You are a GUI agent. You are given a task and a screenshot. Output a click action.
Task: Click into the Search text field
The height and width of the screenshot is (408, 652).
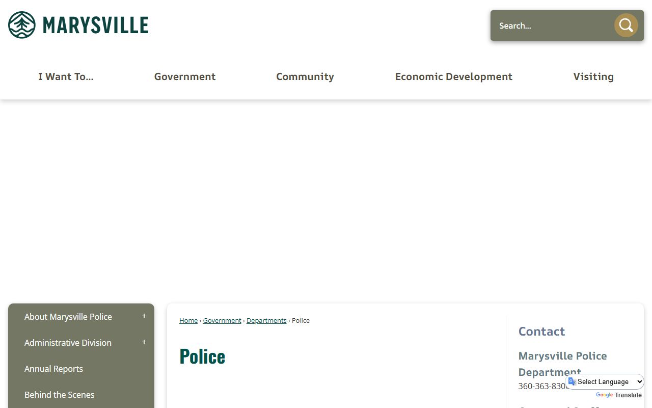(x=553, y=25)
